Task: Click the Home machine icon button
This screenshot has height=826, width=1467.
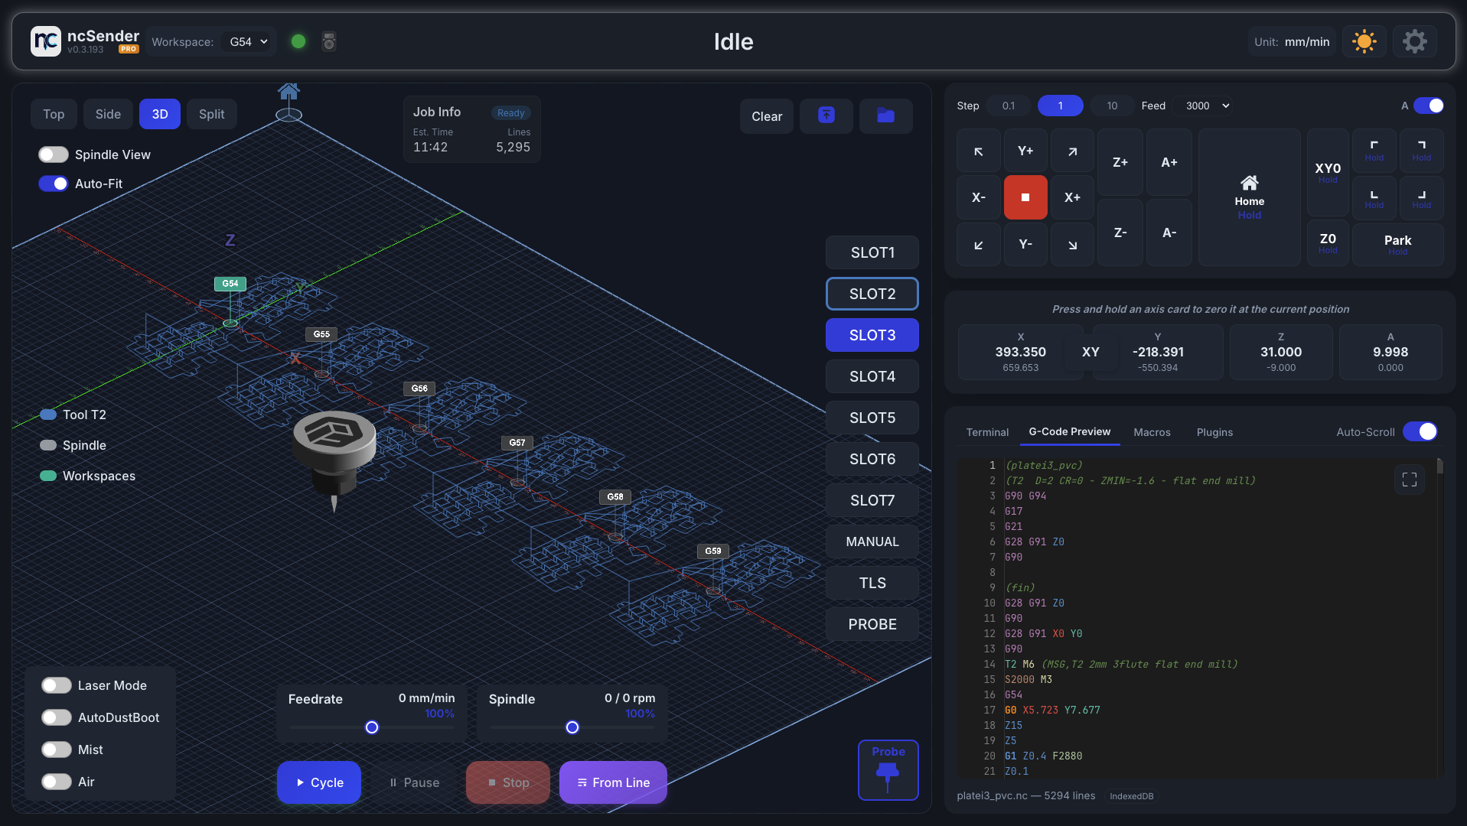Action: 1249,197
